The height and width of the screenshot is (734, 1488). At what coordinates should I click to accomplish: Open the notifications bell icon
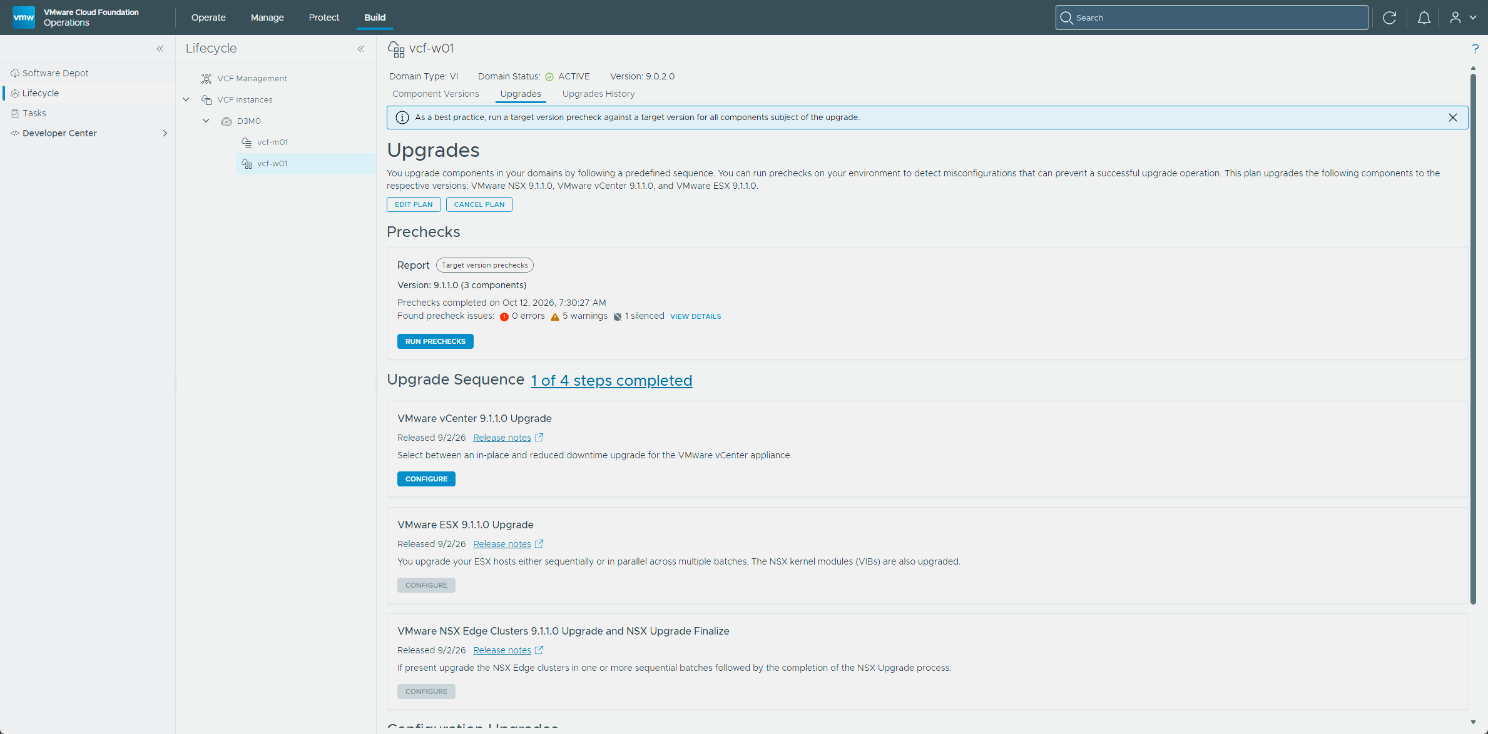coord(1424,18)
